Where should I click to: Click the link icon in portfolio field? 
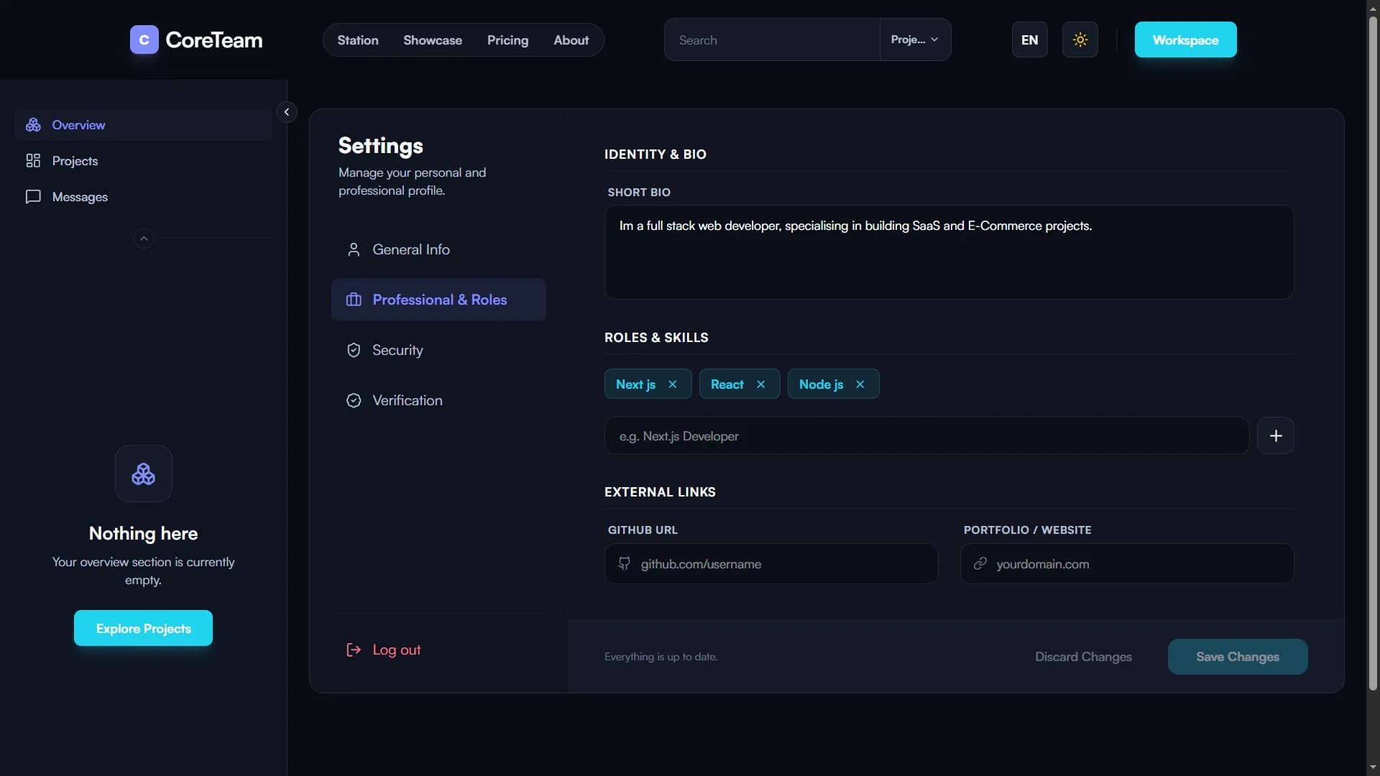click(x=980, y=564)
